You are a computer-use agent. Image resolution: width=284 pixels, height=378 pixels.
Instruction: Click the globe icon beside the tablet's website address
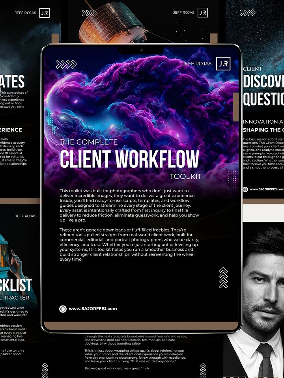coord(63,309)
